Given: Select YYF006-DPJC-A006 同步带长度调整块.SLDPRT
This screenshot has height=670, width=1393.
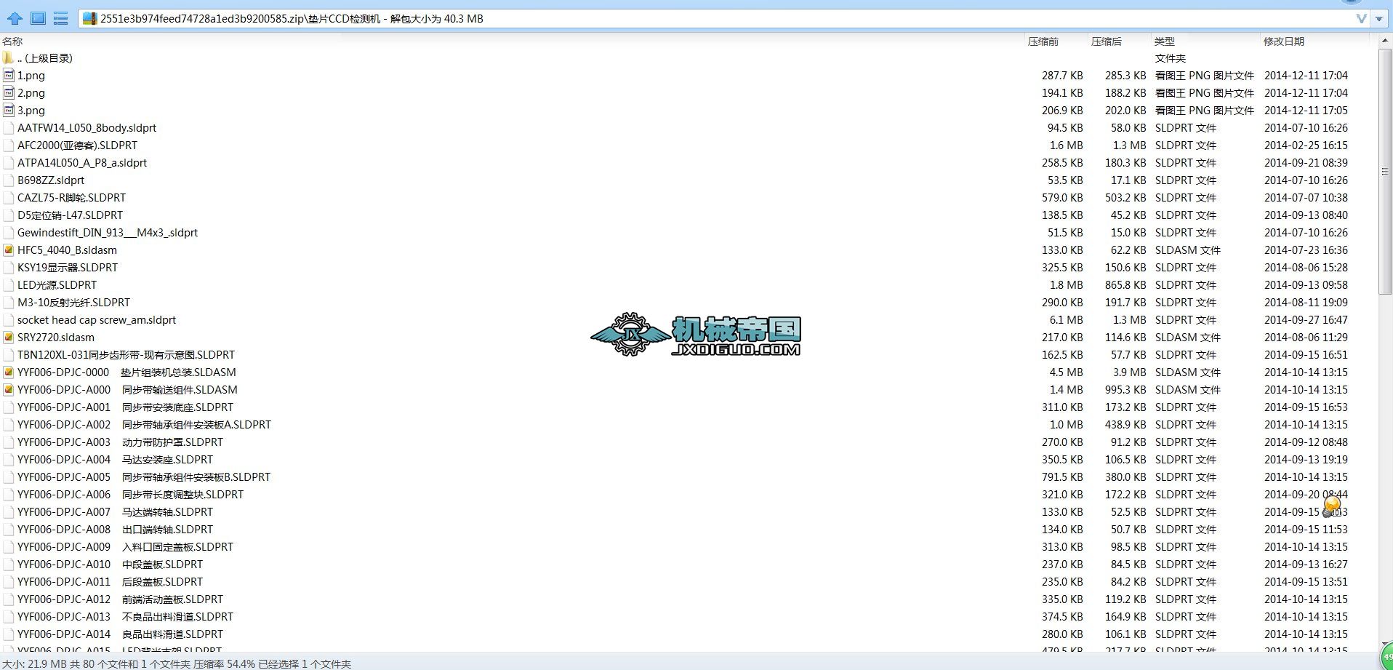Looking at the screenshot, I should tap(131, 495).
